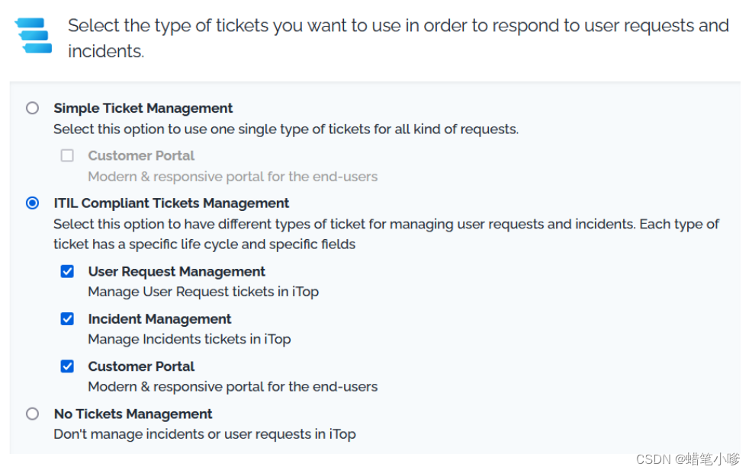
Task: Select Simple Ticket Management radio button
Action: pyautogui.click(x=32, y=108)
